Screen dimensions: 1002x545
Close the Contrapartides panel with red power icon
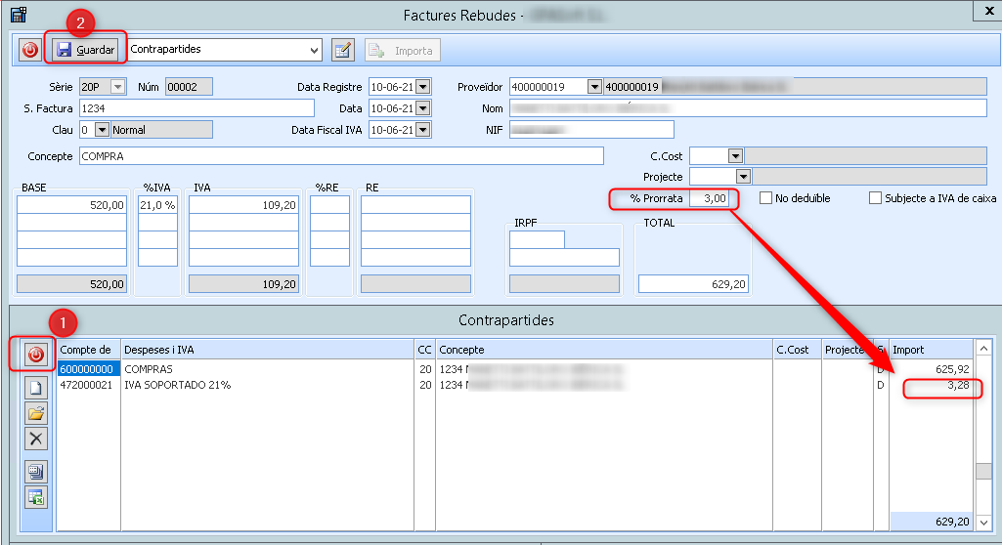tap(36, 354)
